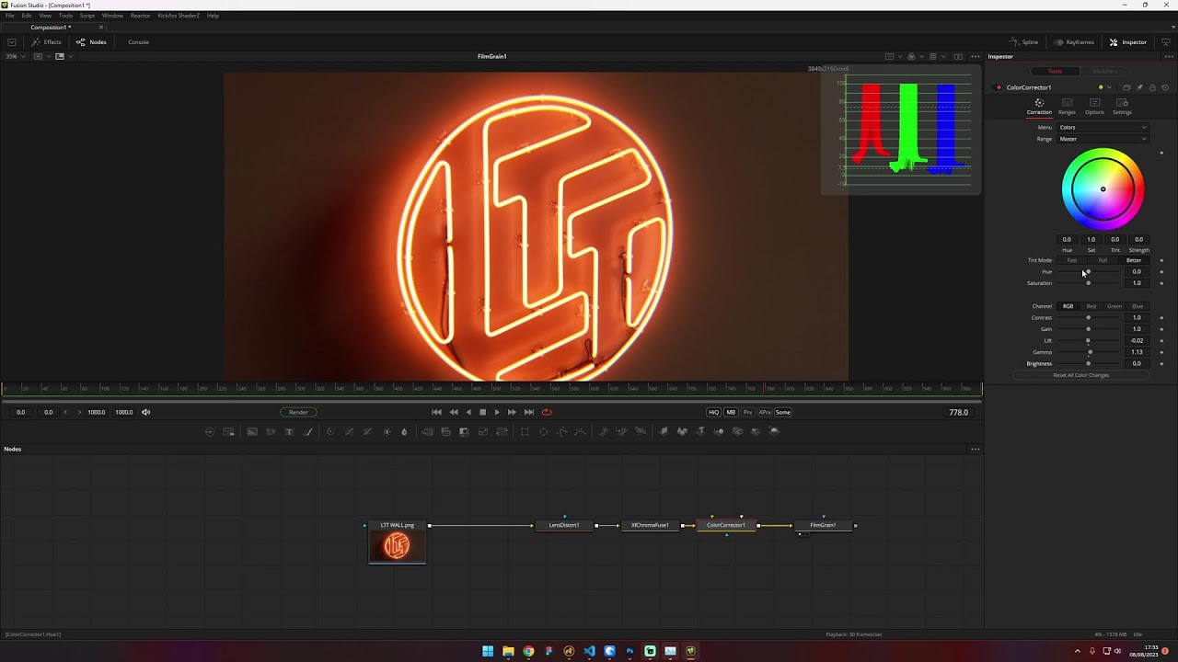The height and width of the screenshot is (662, 1178).
Task: Open the Console panel
Action: pos(138,42)
